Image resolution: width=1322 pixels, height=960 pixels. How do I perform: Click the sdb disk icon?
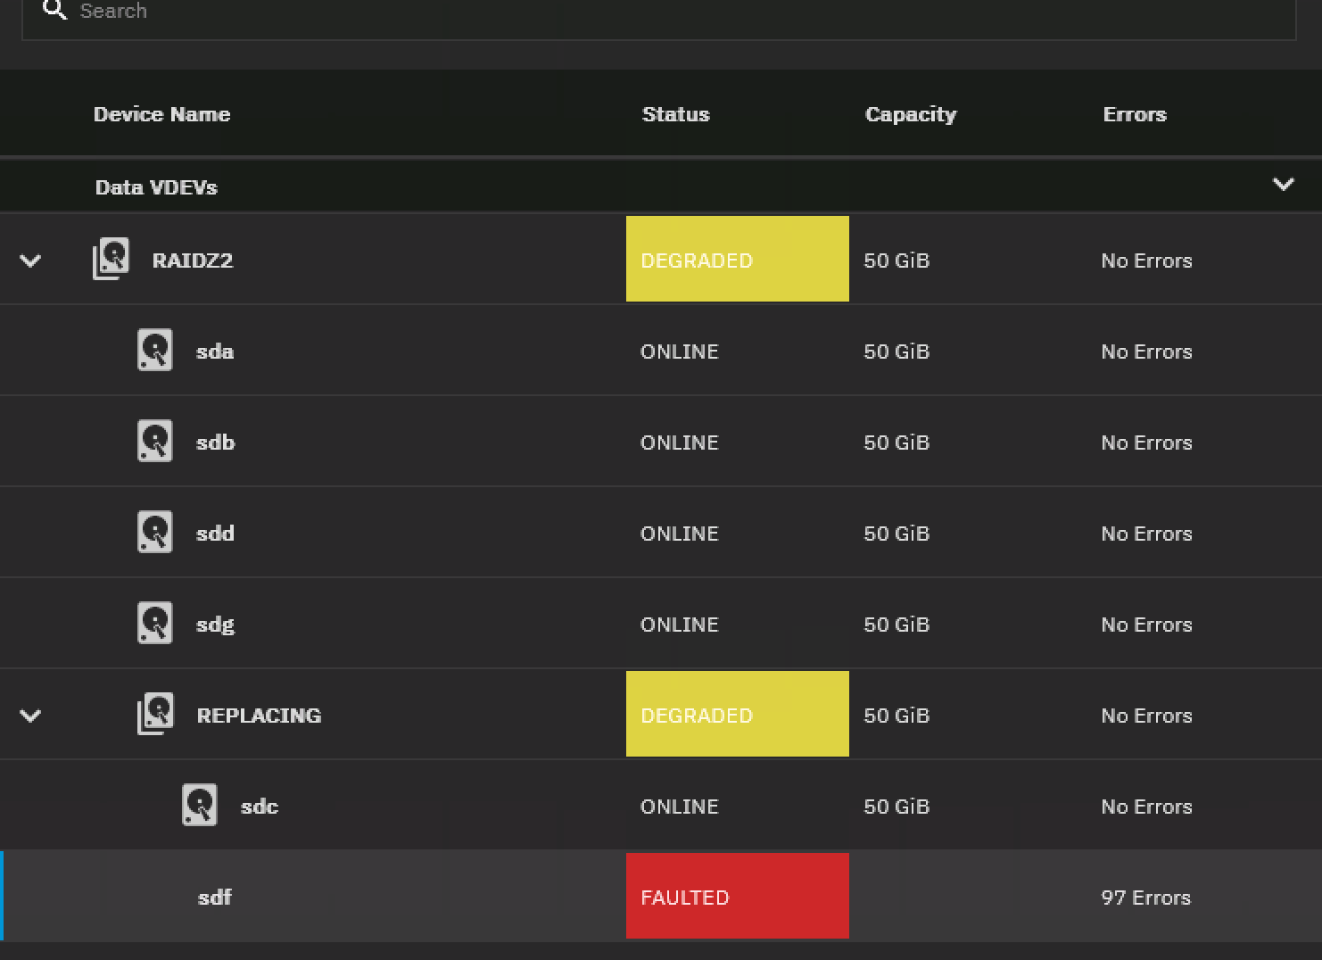tap(154, 442)
